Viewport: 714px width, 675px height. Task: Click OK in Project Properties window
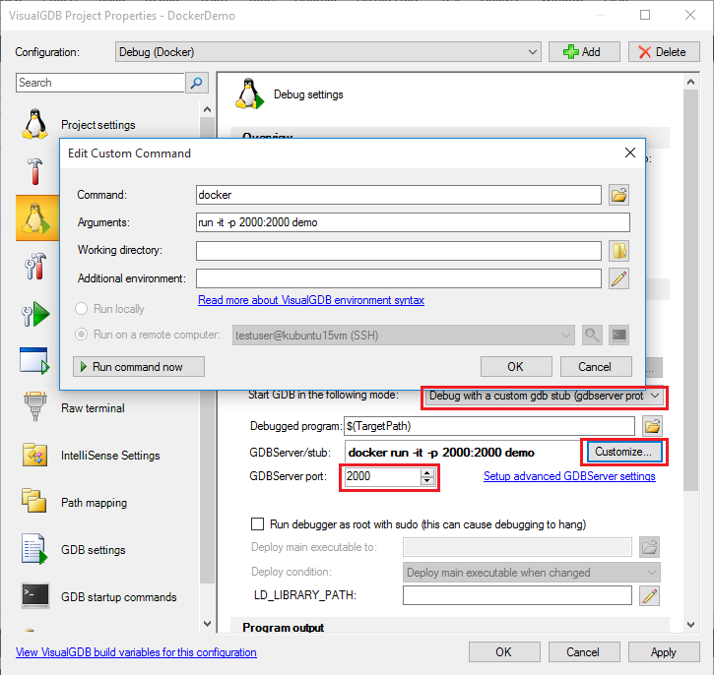(504, 652)
